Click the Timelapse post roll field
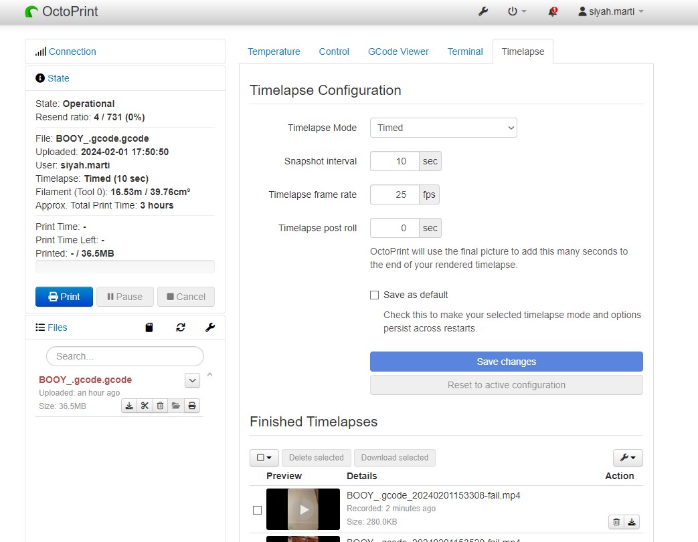The height and width of the screenshot is (542, 698). pos(395,228)
